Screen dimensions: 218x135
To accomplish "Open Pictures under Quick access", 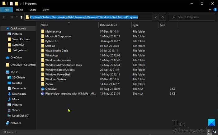I will click(17, 34).
